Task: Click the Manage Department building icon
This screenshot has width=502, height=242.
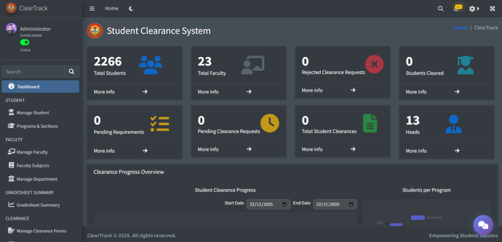Action: coord(11,179)
